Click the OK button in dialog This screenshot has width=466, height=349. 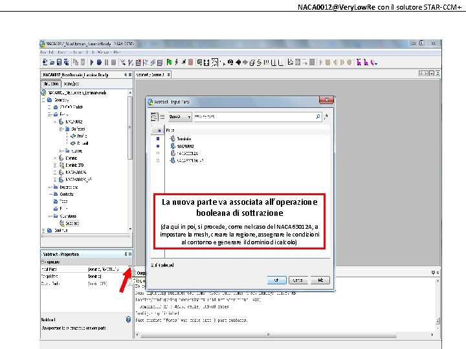[277, 280]
